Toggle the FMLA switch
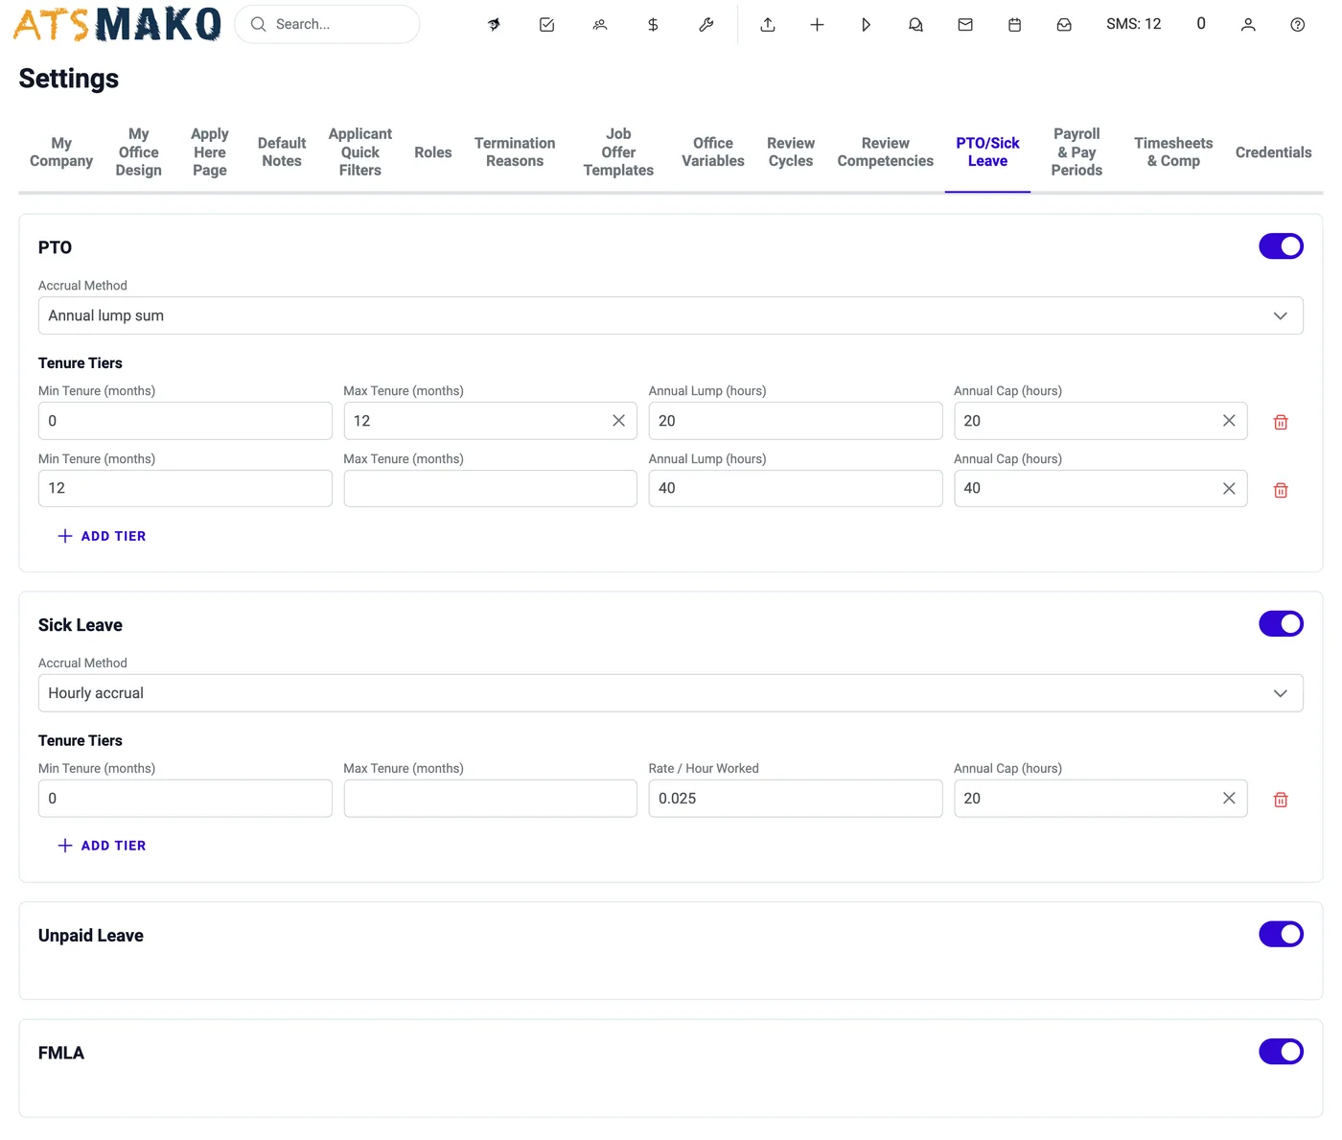The width and height of the screenshot is (1342, 1140). coord(1281,1052)
